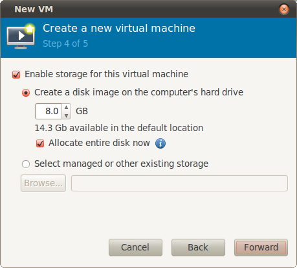
Task: Click the Forward button
Action: point(261,247)
